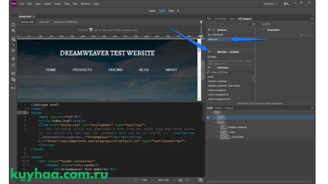The image size is (328, 184).
Task: Open the style.css related file
Action: tap(44, 22)
